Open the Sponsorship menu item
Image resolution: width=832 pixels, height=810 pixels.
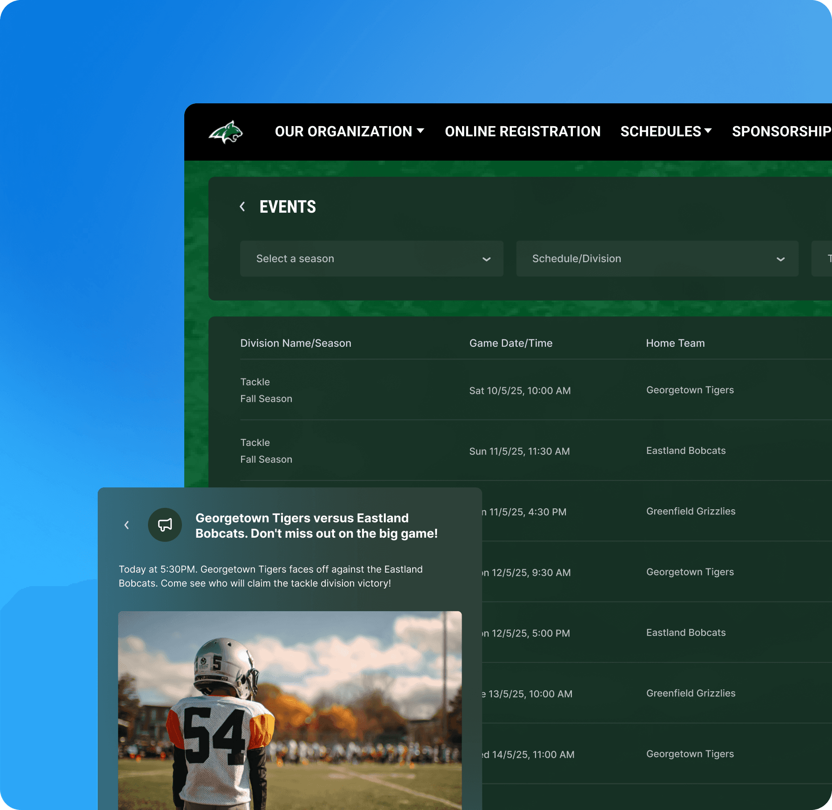point(782,132)
